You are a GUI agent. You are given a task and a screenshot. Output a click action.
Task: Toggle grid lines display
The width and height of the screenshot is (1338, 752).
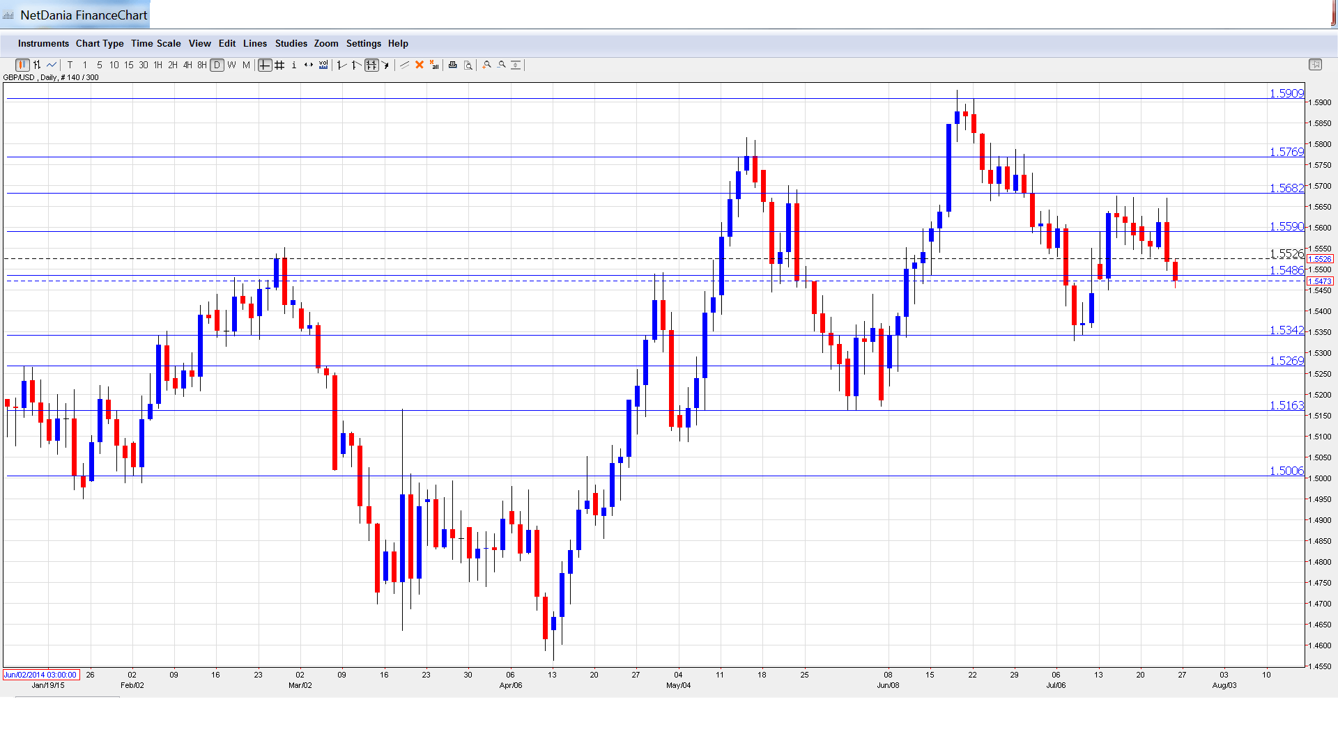pyautogui.click(x=279, y=65)
